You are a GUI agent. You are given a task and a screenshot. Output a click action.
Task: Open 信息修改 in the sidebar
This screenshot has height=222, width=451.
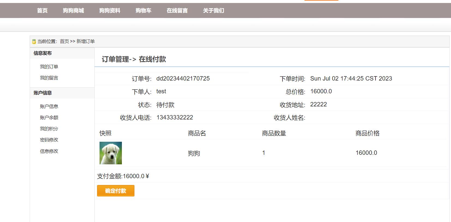tap(49, 151)
